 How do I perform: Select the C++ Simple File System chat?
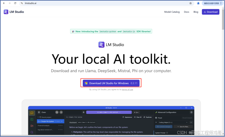pyautogui.click(x=50, y=121)
